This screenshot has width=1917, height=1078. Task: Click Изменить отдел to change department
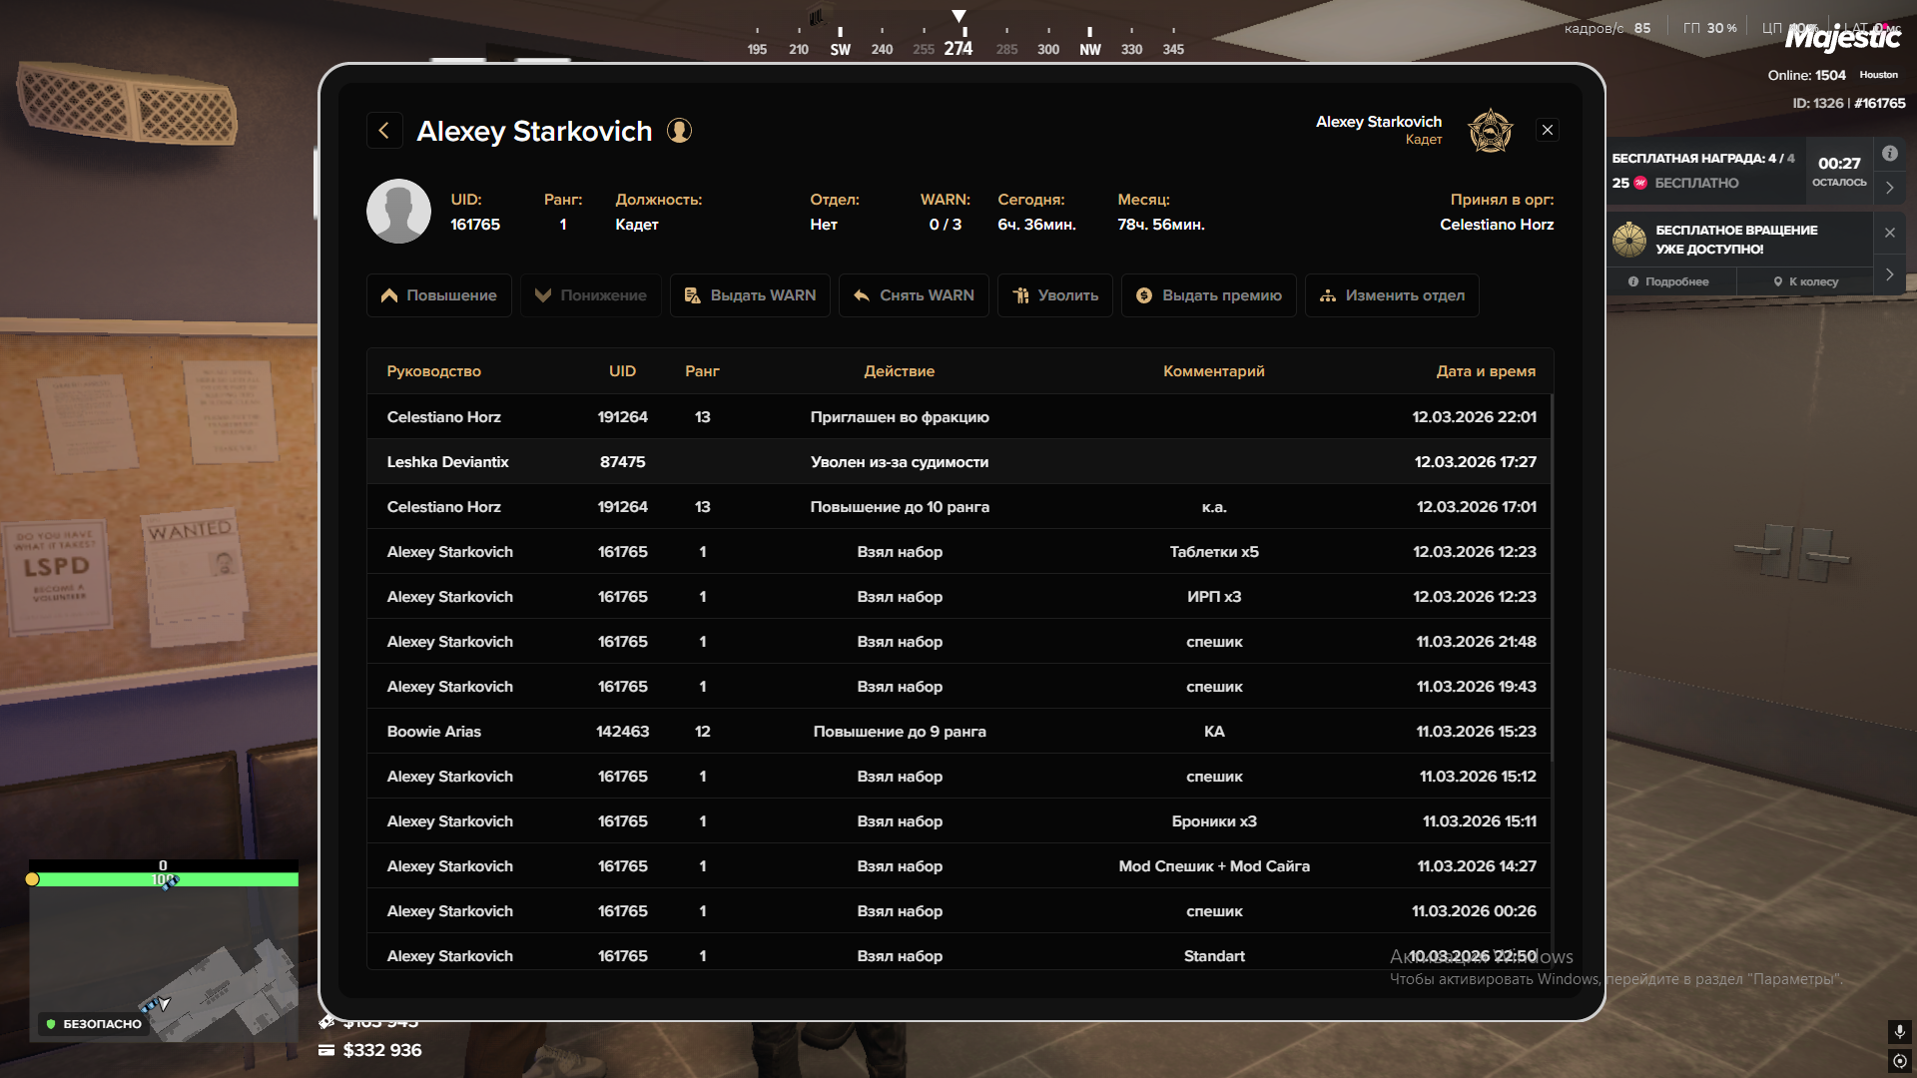coord(1391,295)
